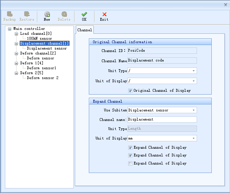
Task: Click the Restore toolbar icon
Action: click(x=27, y=16)
